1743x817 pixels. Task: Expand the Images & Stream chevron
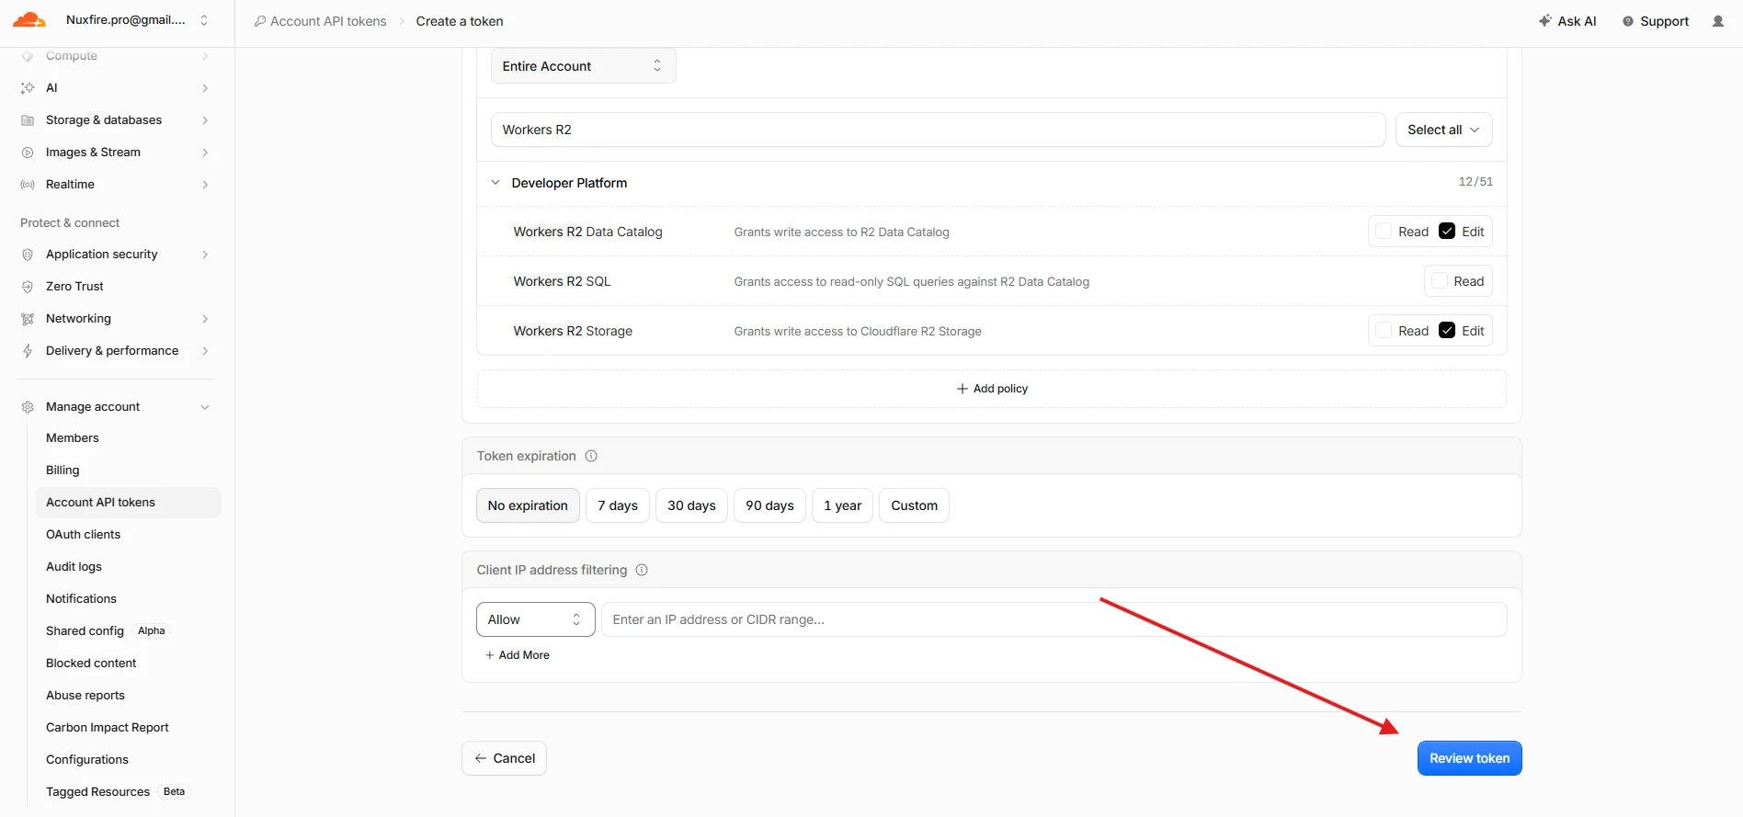coord(205,153)
